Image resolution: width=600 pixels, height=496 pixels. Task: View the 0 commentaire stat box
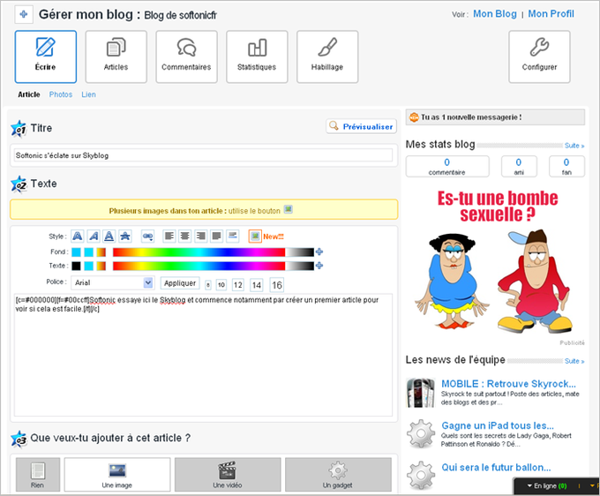[447, 167]
